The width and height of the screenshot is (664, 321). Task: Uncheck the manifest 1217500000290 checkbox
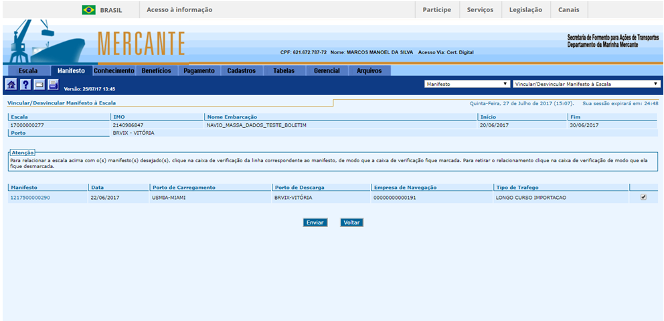tap(643, 197)
